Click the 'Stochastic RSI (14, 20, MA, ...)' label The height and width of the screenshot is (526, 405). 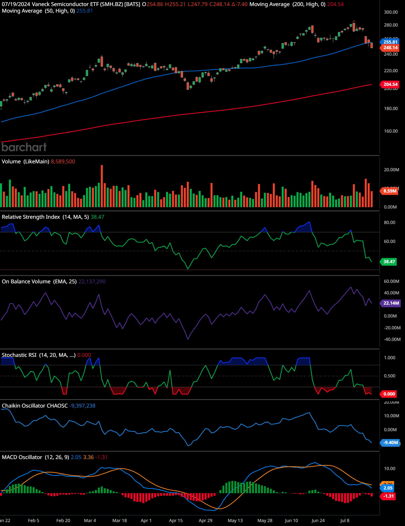pyautogui.click(x=39, y=355)
